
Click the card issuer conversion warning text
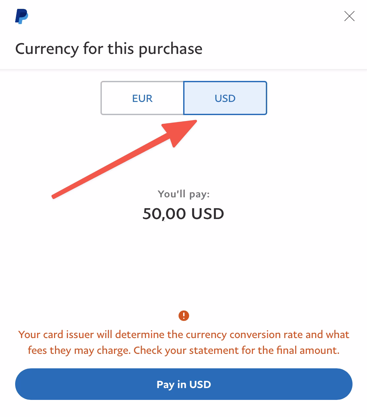pyautogui.click(x=183, y=342)
